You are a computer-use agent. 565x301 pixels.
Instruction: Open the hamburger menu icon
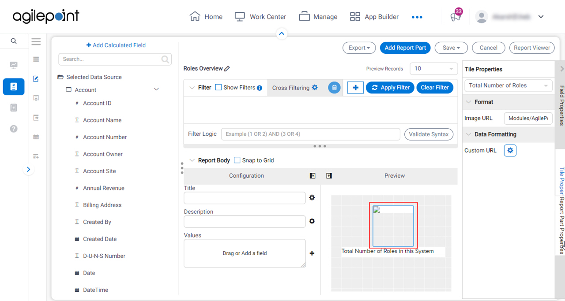click(36, 41)
